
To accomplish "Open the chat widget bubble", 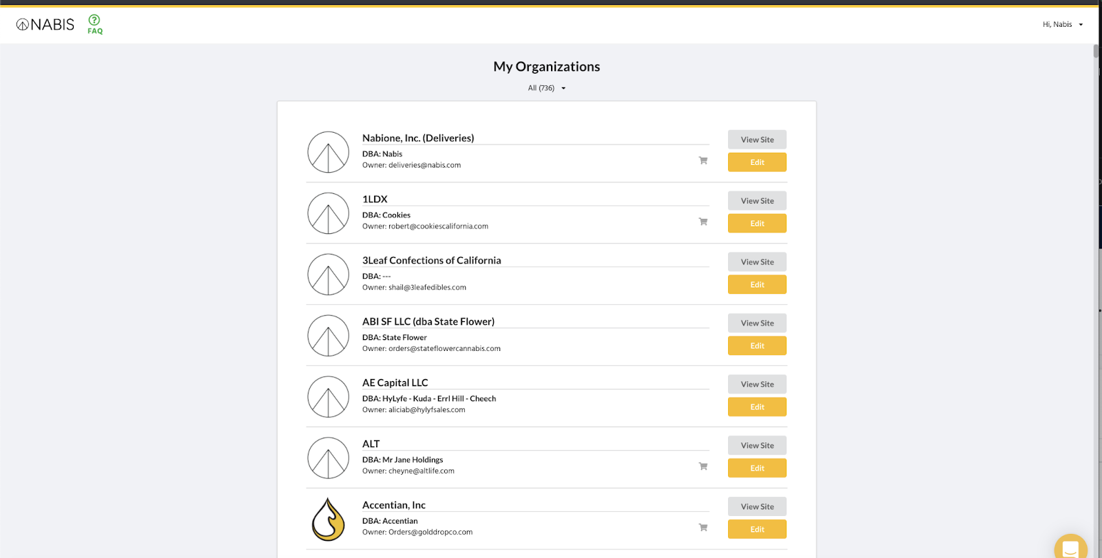I will point(1070,548).
